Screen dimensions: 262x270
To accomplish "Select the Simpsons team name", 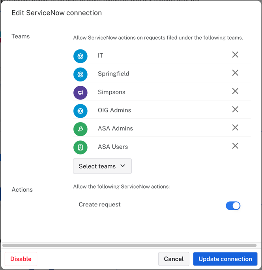I will click(x=112, y=92).
